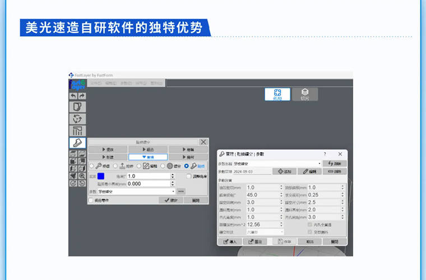Screen dimensions: 426x280
Task: Open the layout view with blue icon
Action: (277, 94)
